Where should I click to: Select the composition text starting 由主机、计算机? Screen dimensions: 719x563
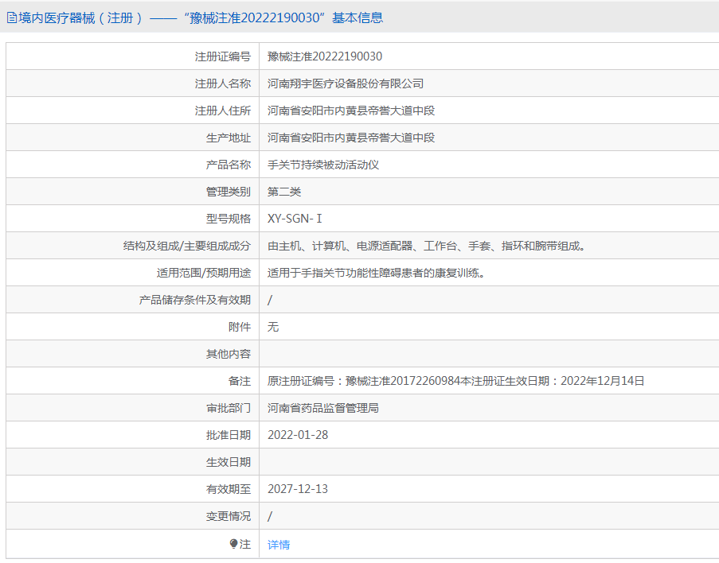pos(427,246)
